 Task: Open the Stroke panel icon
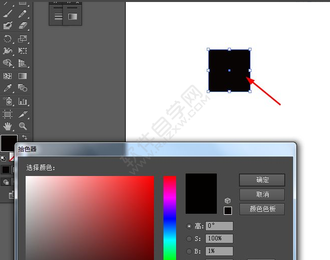click(58, 17)
